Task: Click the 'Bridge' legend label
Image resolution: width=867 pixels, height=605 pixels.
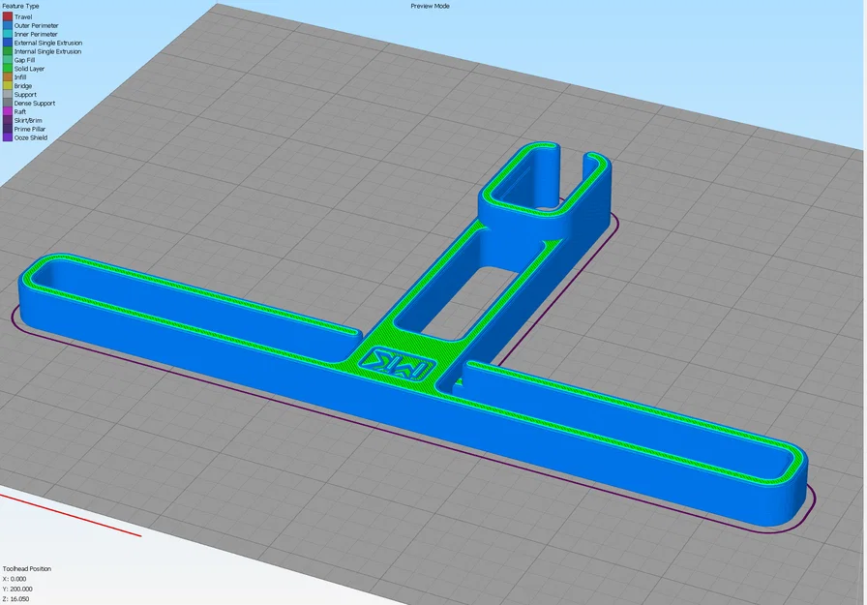Action: pos(22,86)
